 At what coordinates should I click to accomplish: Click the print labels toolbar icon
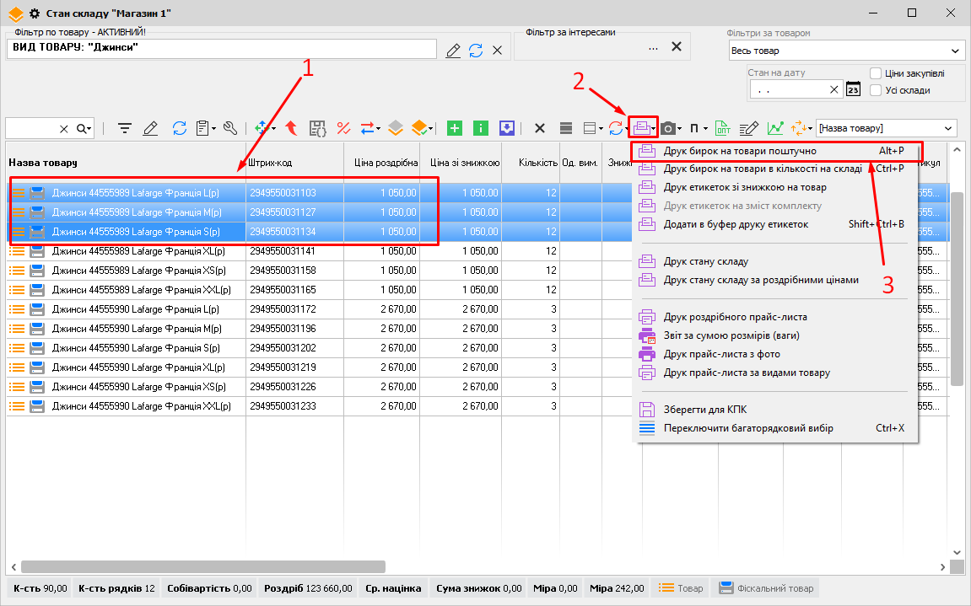point(642,128)
